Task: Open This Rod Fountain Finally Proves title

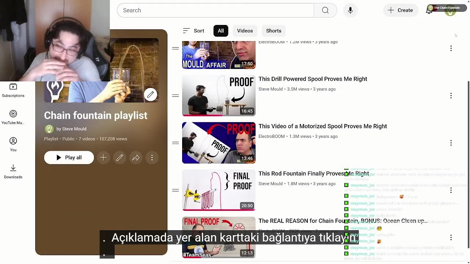Action: (x=314, y=173)
